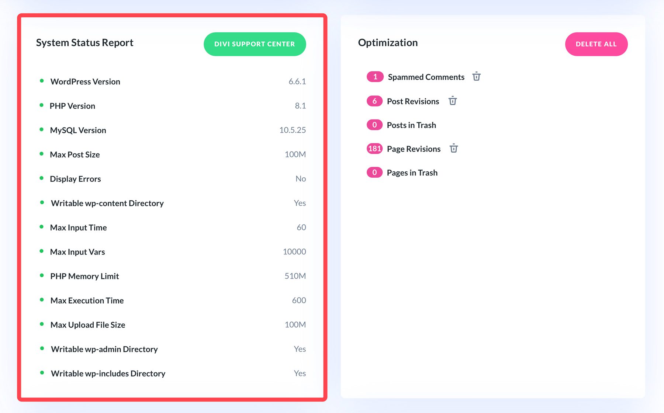
Task: Click the trash icon beside Spammed Comments
Action: click(476, 77)
